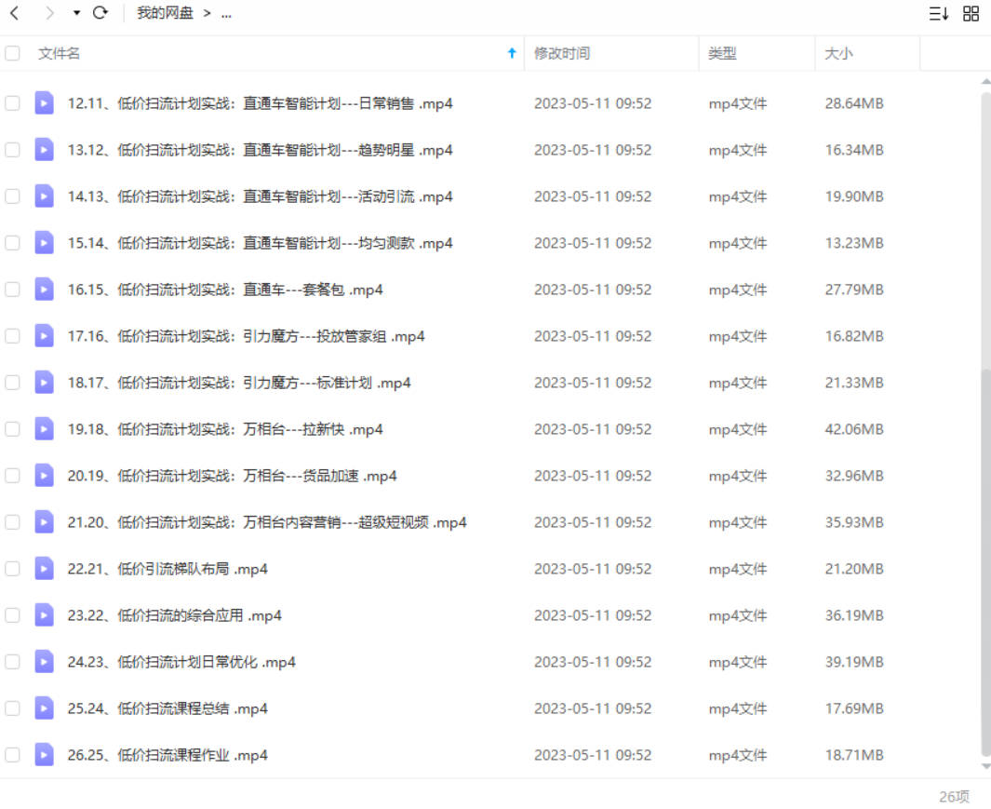Viewport: 991px width, 809px height.
Task: Check the box for 20.19 货品加速 file
Action: [12, 476]
